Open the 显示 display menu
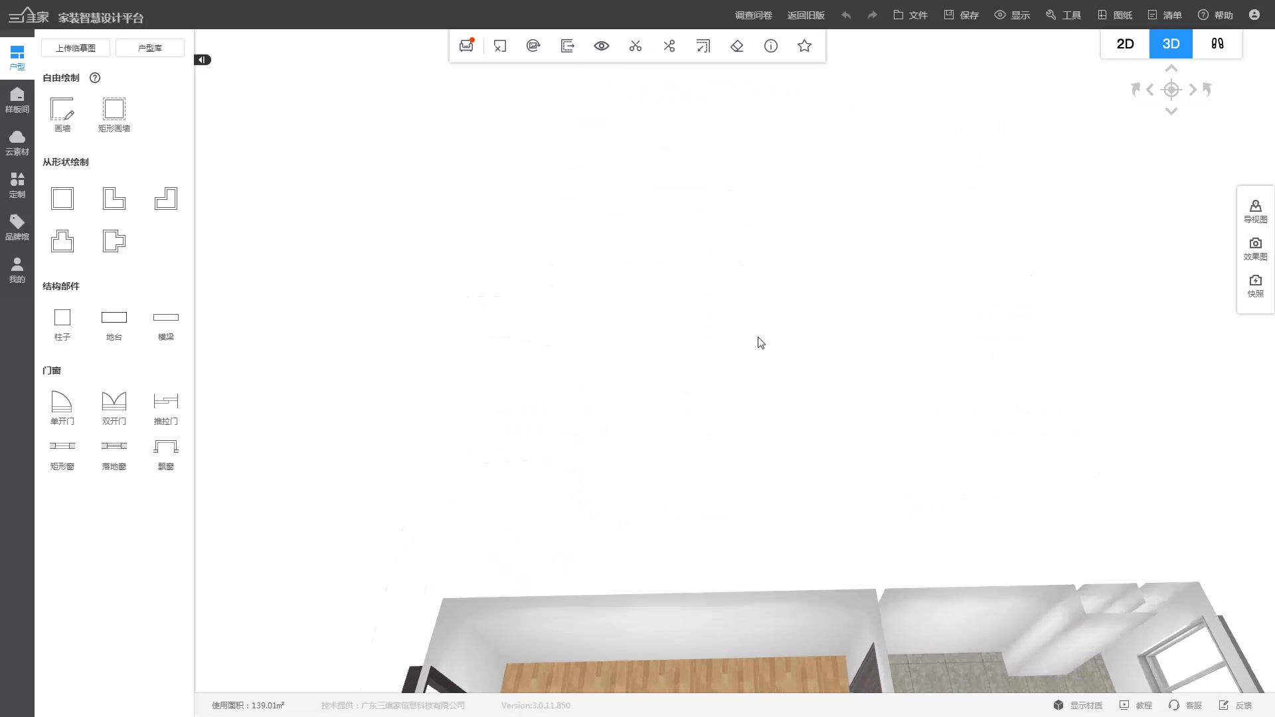Image resolution: width=1275 pixels, height=717 pixels. 1012,15
